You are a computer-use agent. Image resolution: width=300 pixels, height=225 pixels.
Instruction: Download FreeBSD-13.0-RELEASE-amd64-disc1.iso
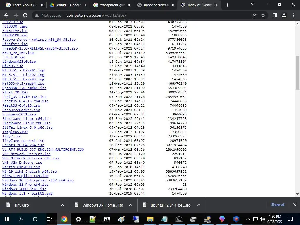(40, 48)
